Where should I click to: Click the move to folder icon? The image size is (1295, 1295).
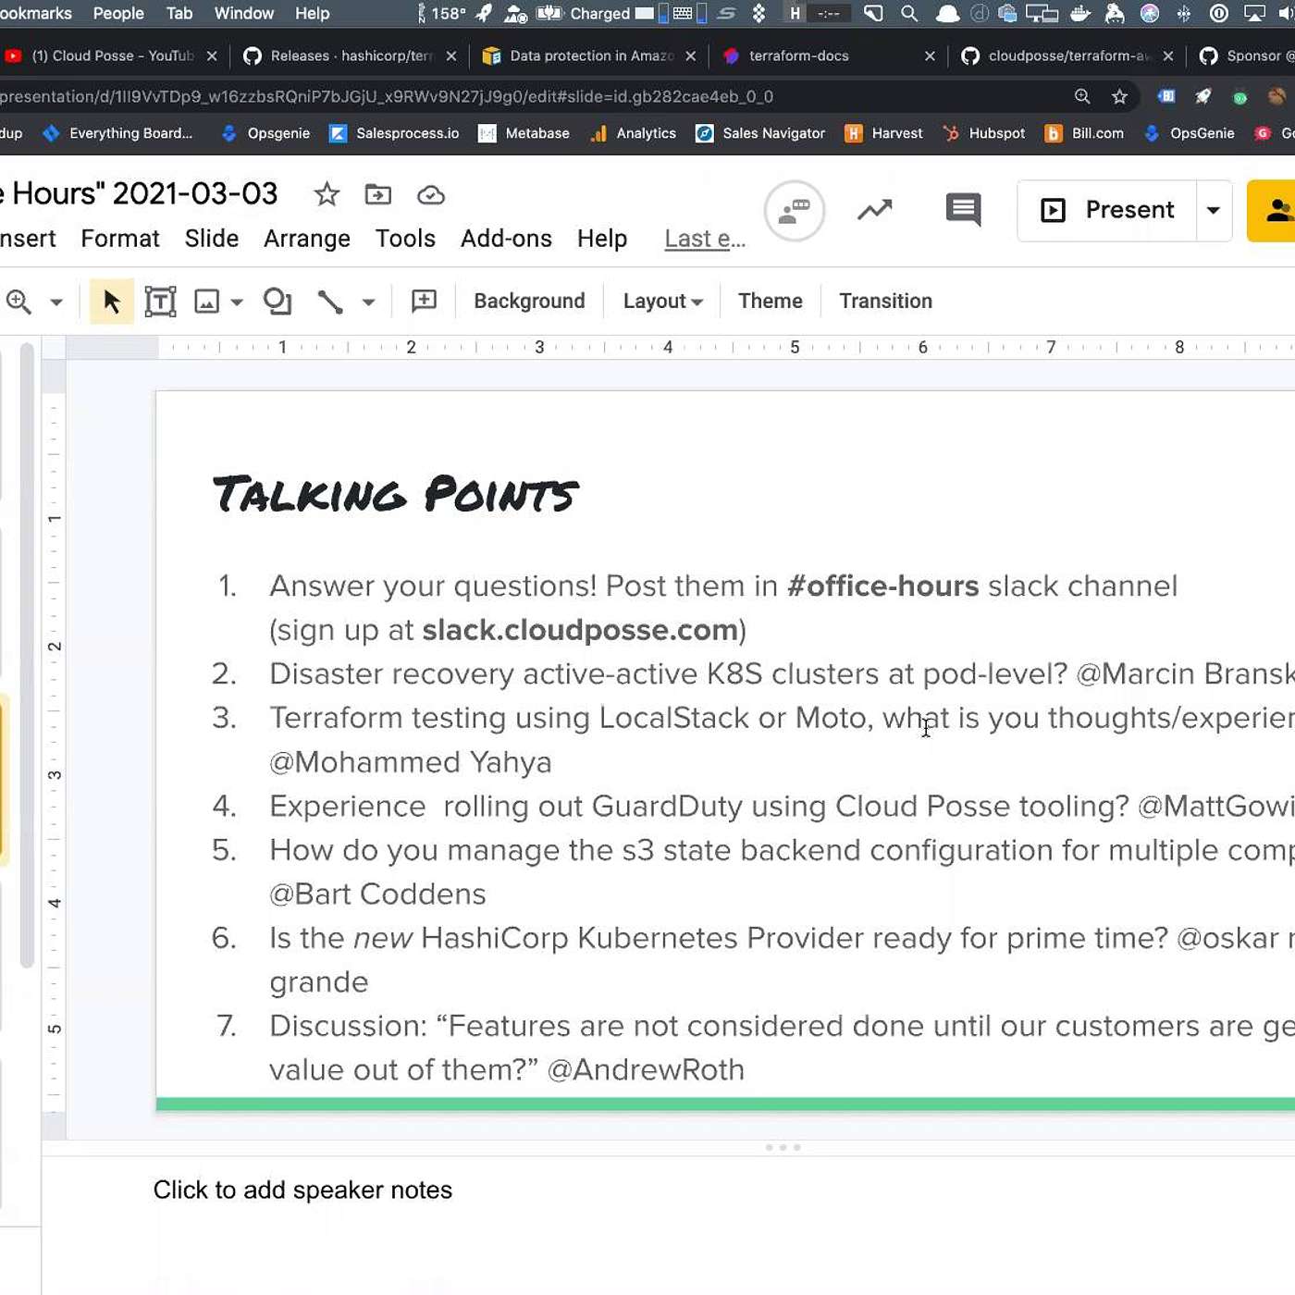coord(377,194)
